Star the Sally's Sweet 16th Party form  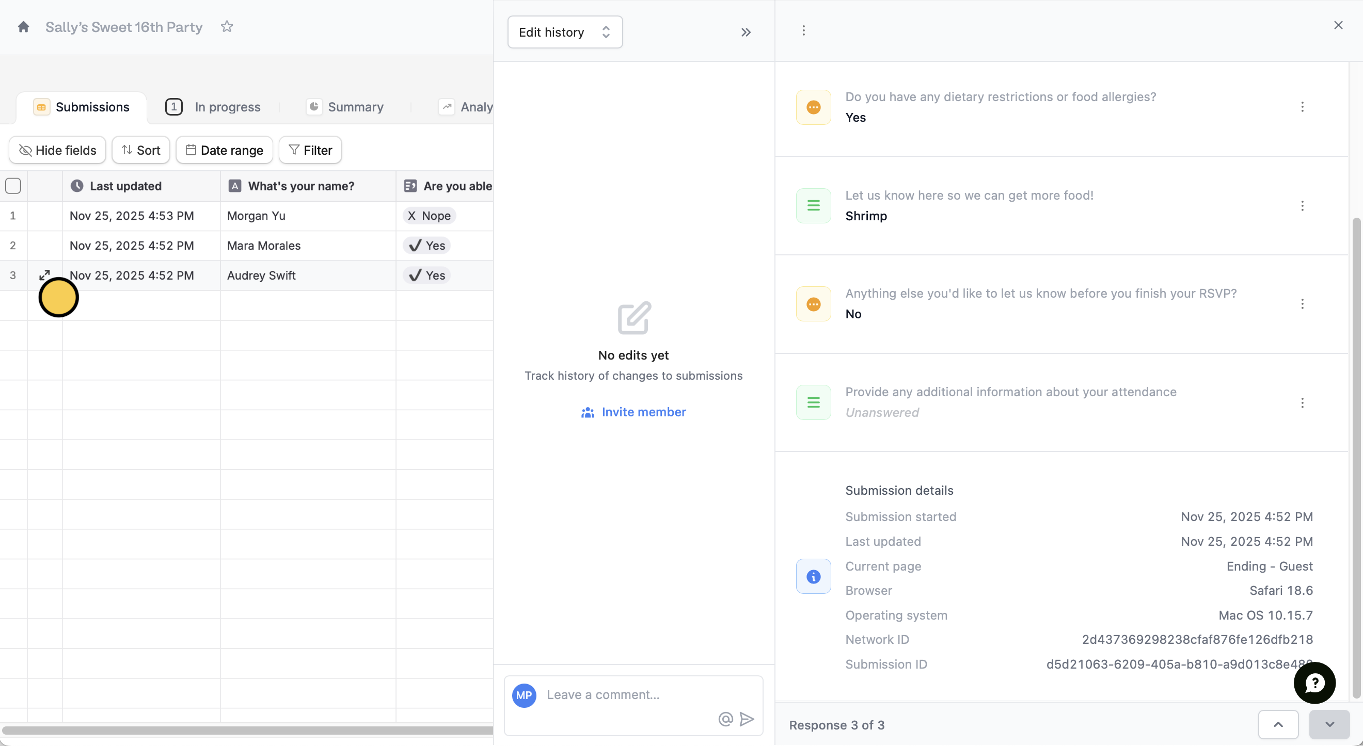[227, 26]
